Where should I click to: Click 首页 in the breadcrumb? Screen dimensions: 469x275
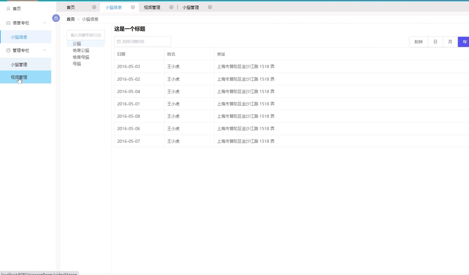click(x=71, y=19)
